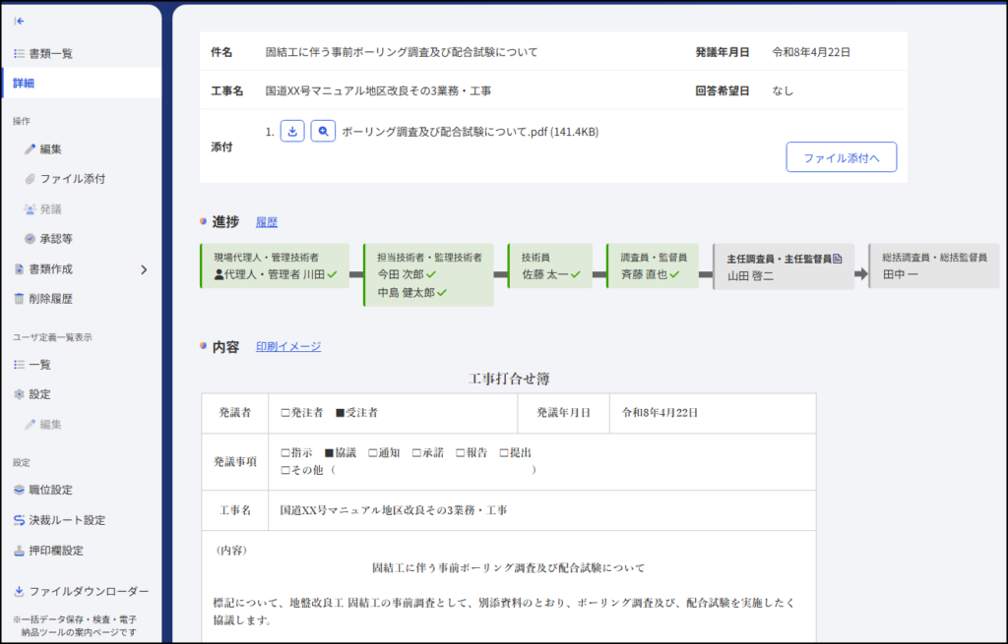
Task: Download the attached PDF with download icon
Action: pos(292,131)
